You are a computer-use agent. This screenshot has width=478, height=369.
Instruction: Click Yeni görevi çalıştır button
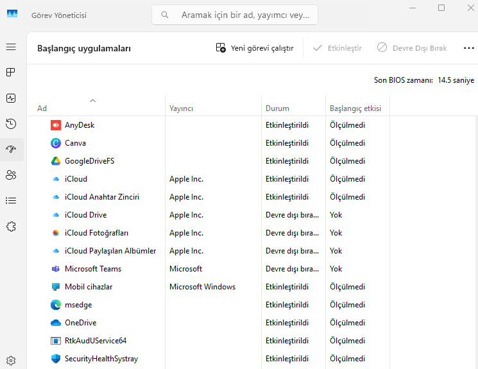255,48
